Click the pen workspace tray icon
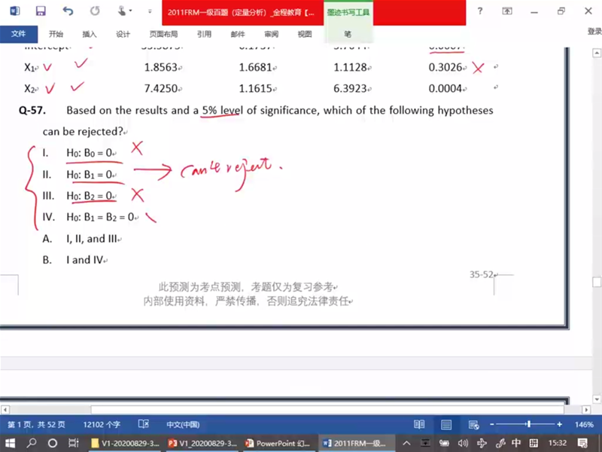The height and width of the screenshot is (452, 602). [500, 443]
